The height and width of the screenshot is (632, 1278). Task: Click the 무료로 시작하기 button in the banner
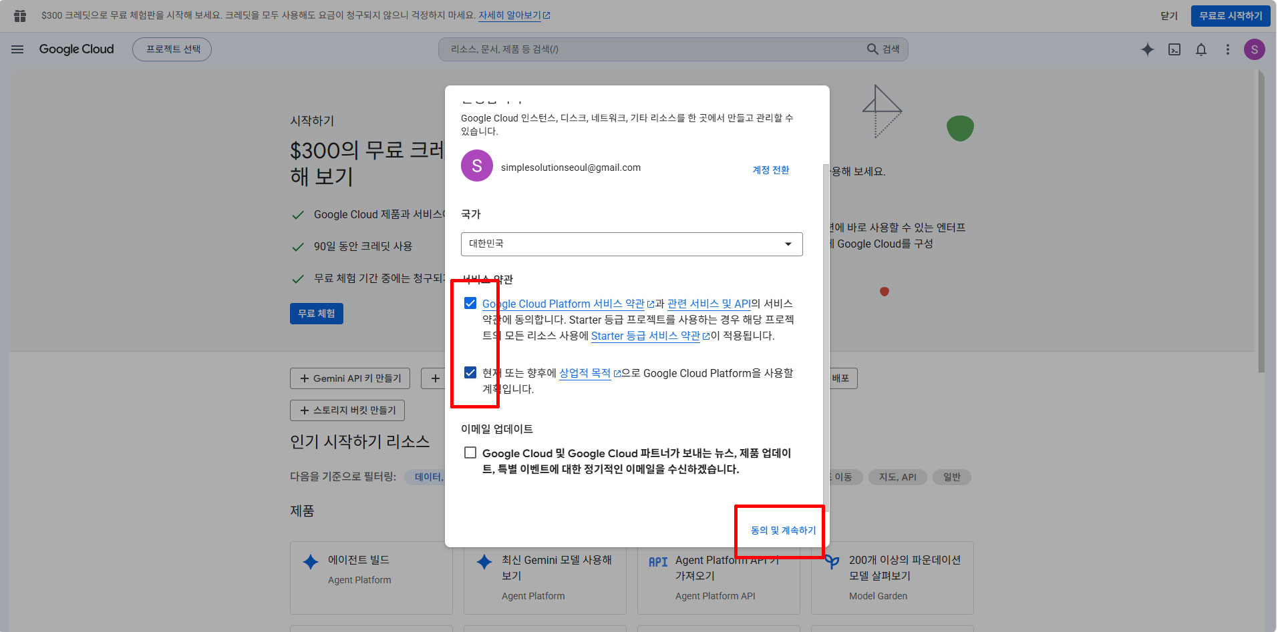(x=1231, y=16)
